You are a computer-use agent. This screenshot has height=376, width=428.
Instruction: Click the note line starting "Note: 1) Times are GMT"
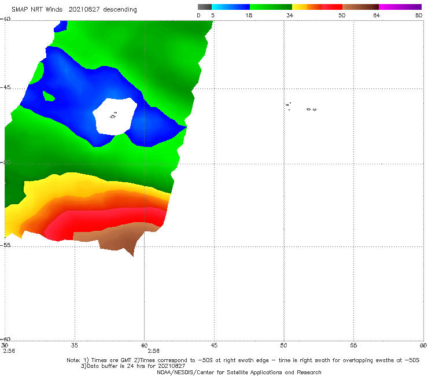[243, 360]
